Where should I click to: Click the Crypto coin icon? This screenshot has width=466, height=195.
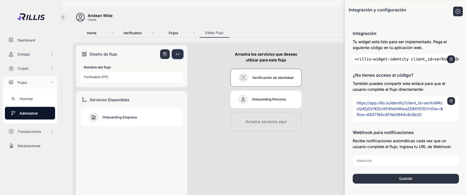click(x=11, y=68)
